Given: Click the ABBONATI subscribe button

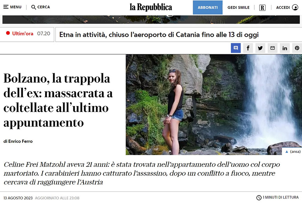Looking at the screenshot, I should (x=208, y=8).
